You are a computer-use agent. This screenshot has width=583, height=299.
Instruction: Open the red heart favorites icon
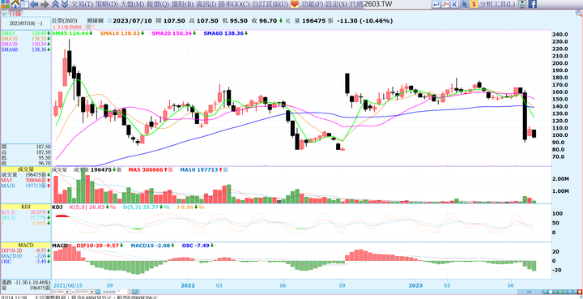(x=295, y=4)
